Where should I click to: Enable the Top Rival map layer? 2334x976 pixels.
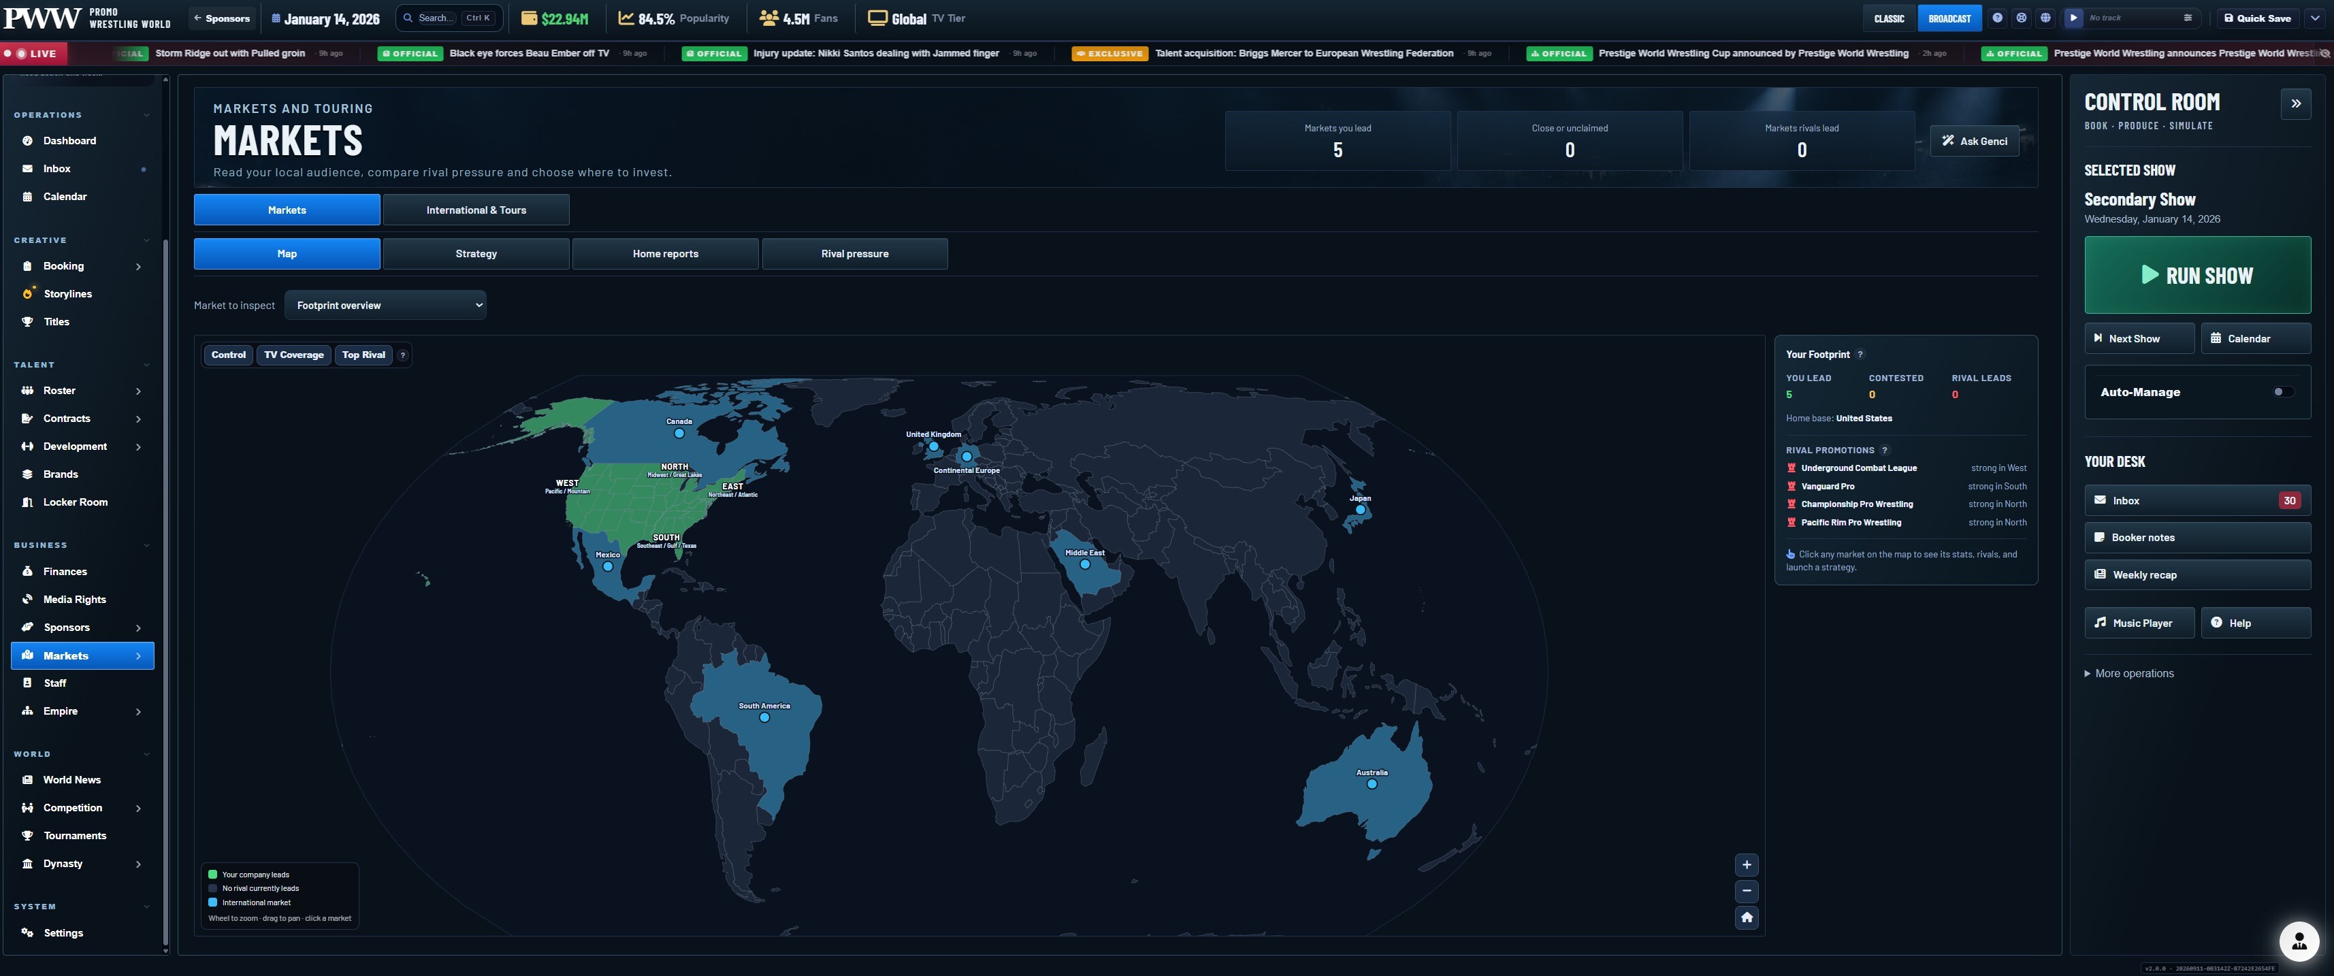pos(363,355)
